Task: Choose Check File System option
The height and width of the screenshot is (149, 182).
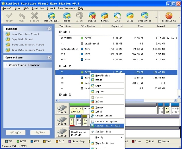Action: point(107,122)
